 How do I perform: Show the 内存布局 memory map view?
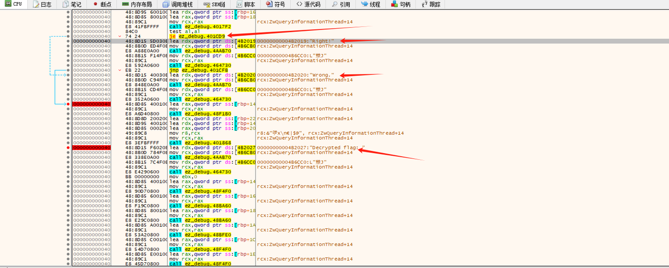[137, 4]
